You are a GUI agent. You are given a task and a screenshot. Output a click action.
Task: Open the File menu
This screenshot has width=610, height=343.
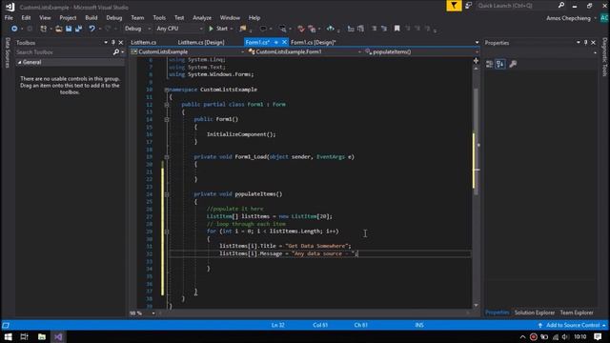[x=9, y=18]
